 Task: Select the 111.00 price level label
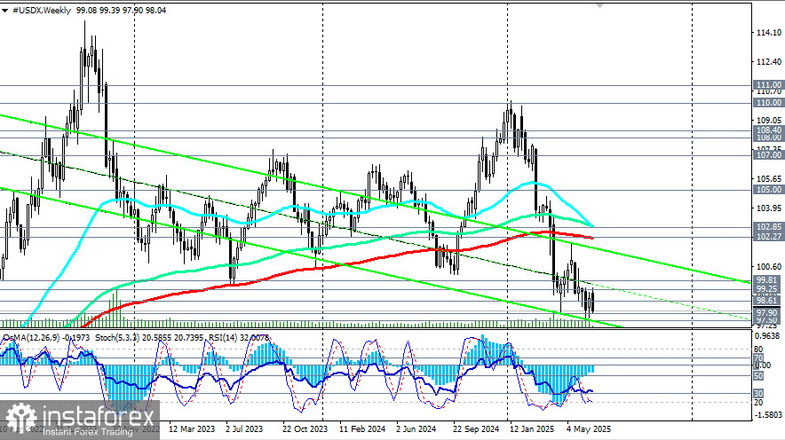click(768, 85)
